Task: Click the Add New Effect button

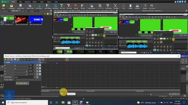Action: pyautogui.click(x=22, y=83)
